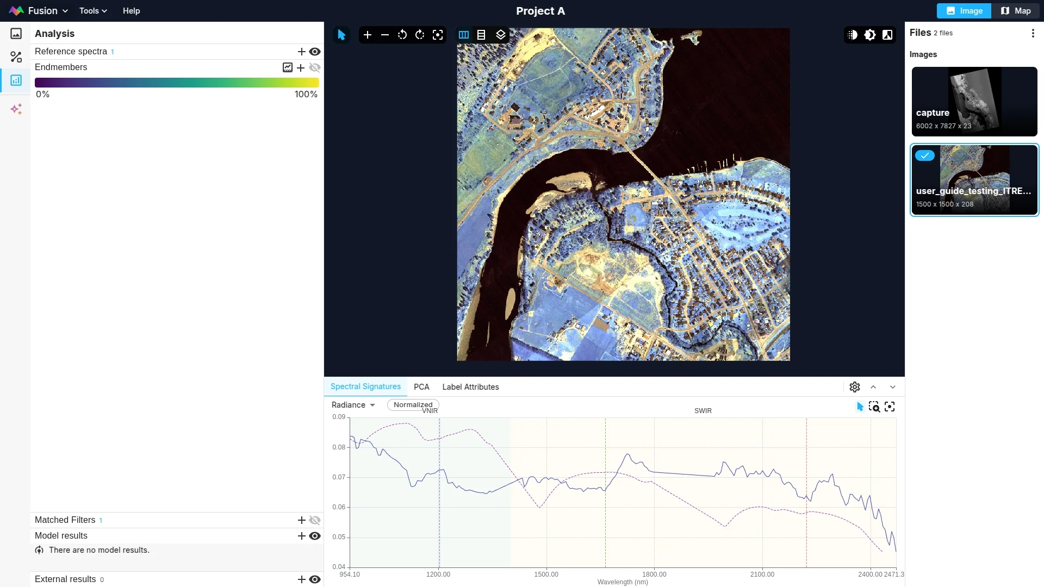Image resolution: width=1044 pixels, height=587 pixels.
Task: Open the Tools menu dropdown
Action: pyautogui.click(x=93, y=11)
